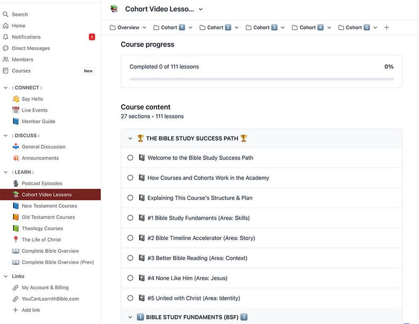Image resolution: width=419 pixels, height=324 pixels.
Task: Click the Search magnifier icon
Action: pyautogui.click(x=6, y=15)
